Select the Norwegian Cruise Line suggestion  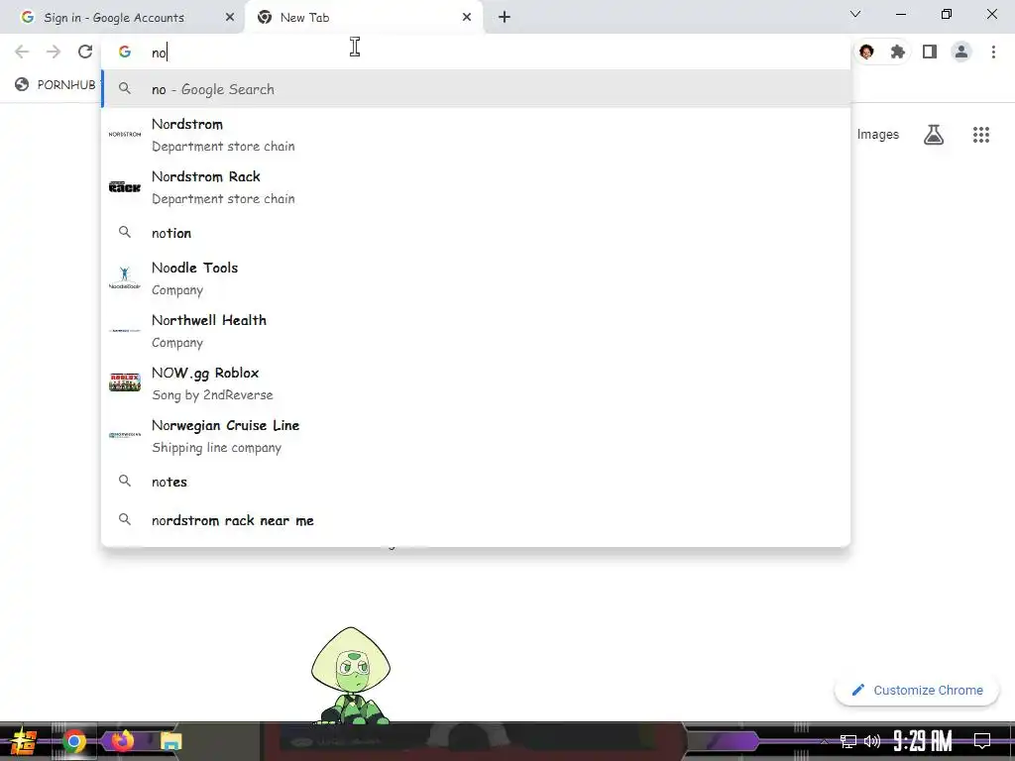476,436
